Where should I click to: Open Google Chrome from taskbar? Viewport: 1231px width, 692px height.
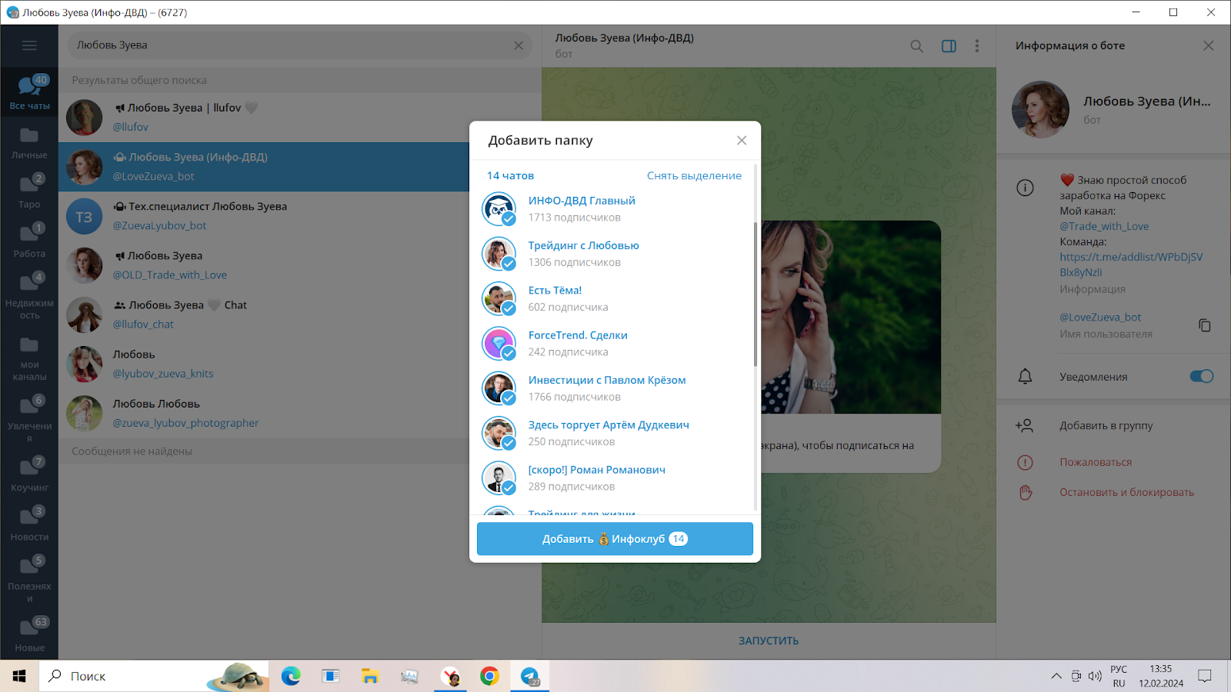coord(489,676)
